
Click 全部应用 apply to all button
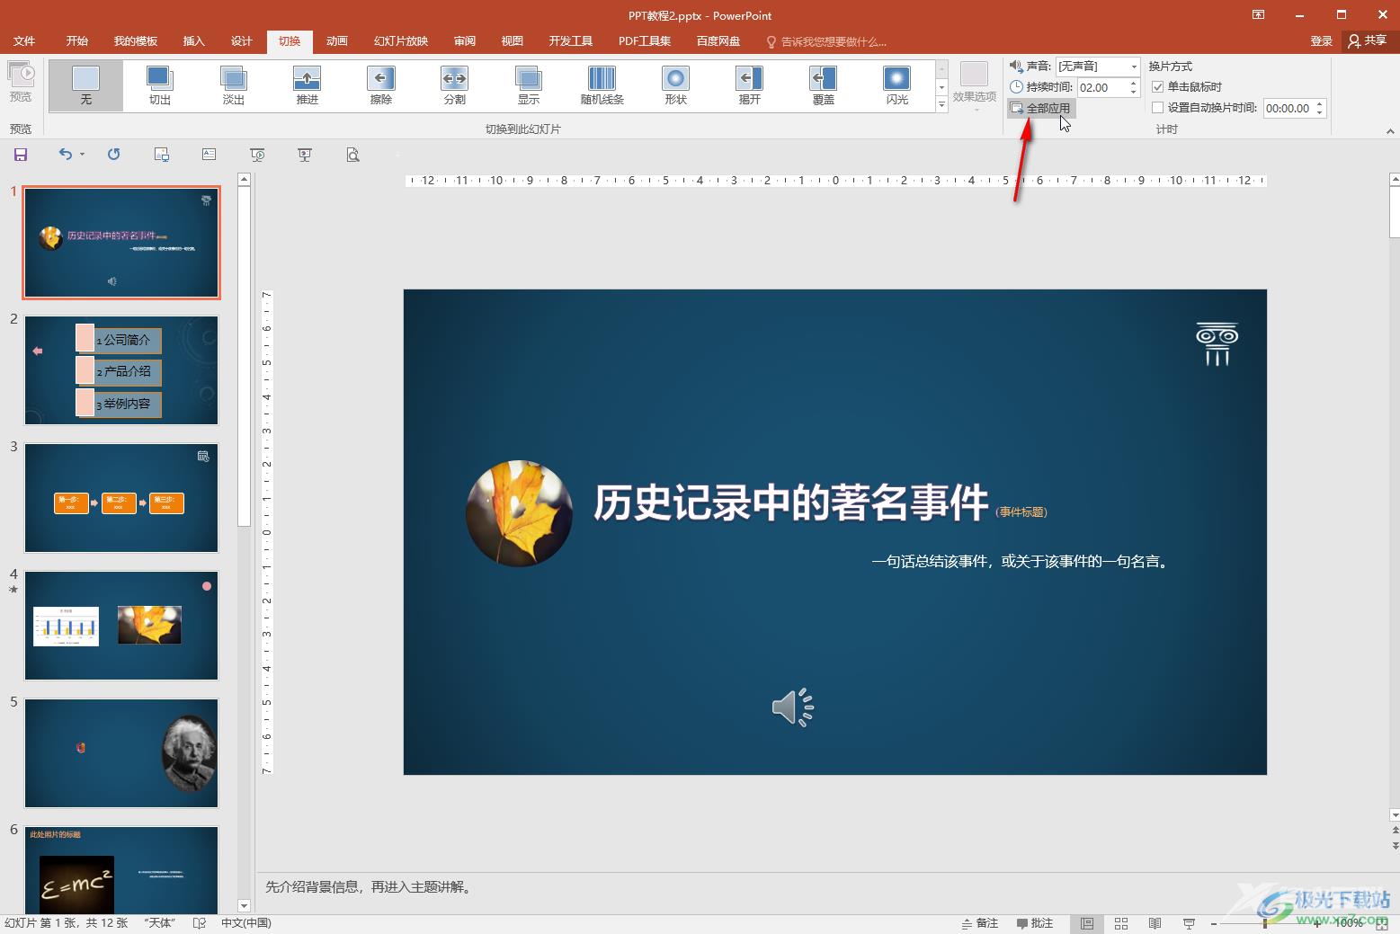coord(1040,108)
